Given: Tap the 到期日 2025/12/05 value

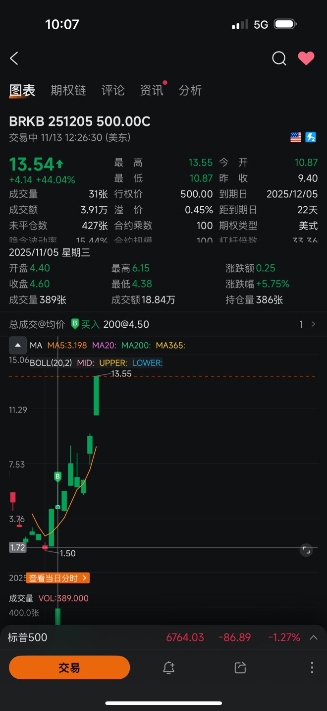Looking at the screenshot, I should (292, 194).
